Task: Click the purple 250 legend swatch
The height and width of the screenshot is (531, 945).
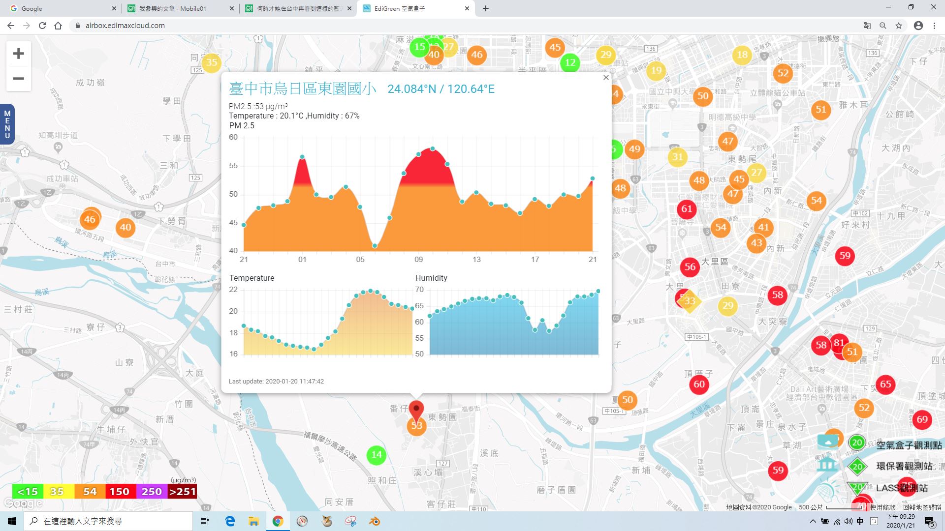Action: click(152, 491)
